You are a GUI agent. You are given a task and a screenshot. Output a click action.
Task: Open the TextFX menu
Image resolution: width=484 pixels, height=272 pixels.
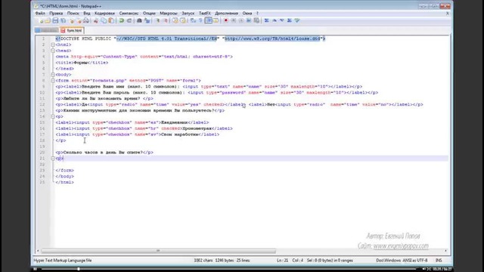pyautogui.click(x=205, y=14)
